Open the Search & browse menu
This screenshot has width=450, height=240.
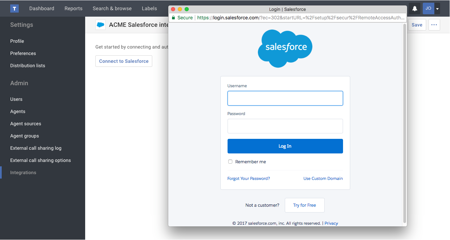(x=112, y=8)
